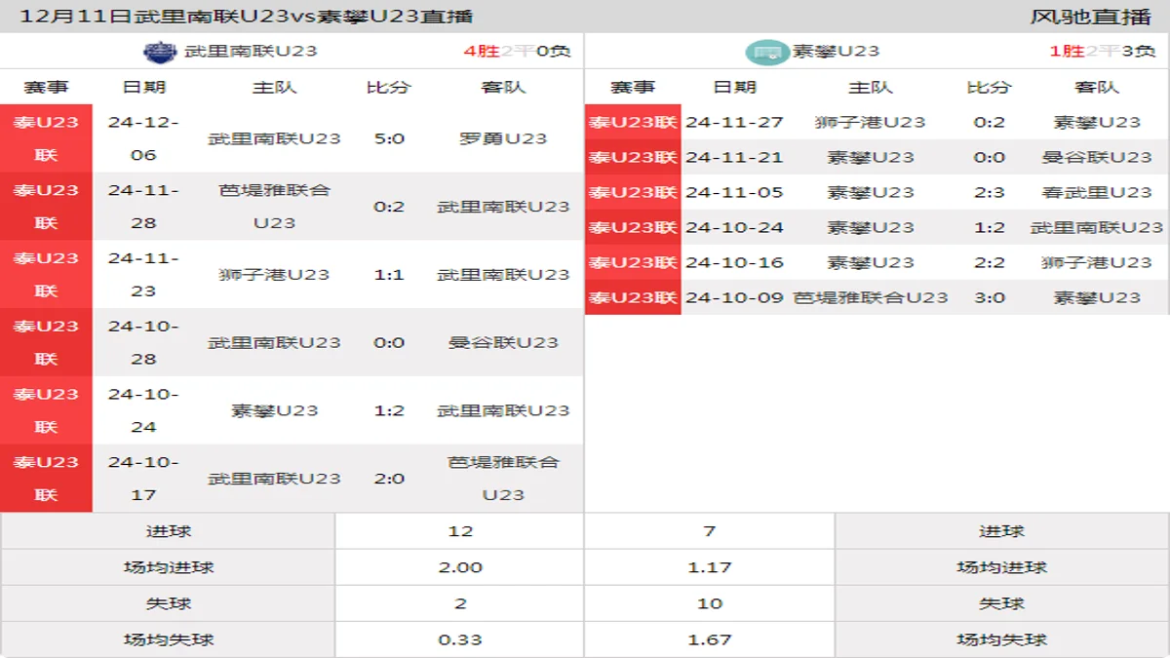
Task: Select 芭堤雅联合U23 home team in the 24-10-09 row
Action: 871,297
